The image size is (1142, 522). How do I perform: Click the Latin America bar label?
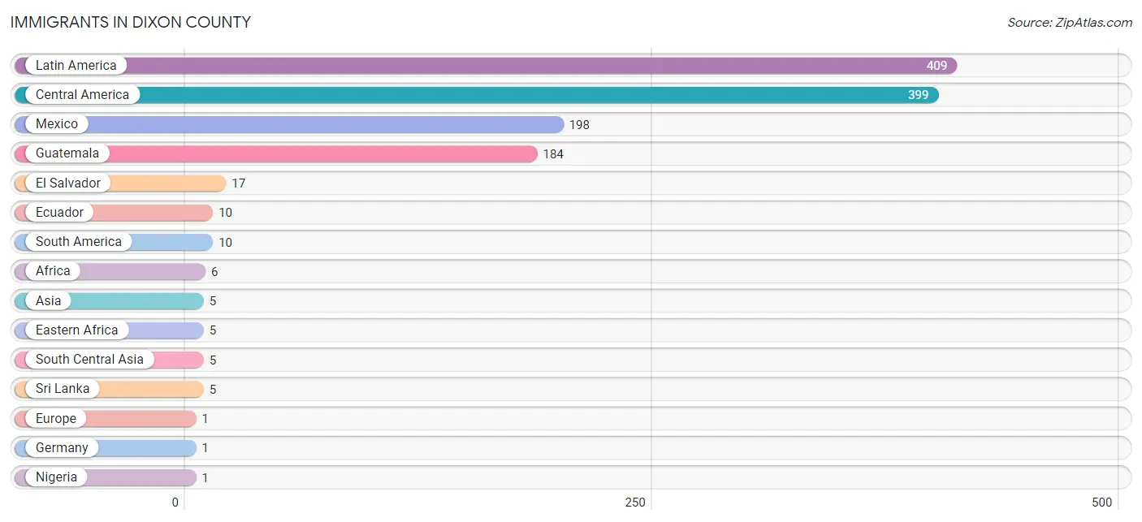(x=76, y=65)
